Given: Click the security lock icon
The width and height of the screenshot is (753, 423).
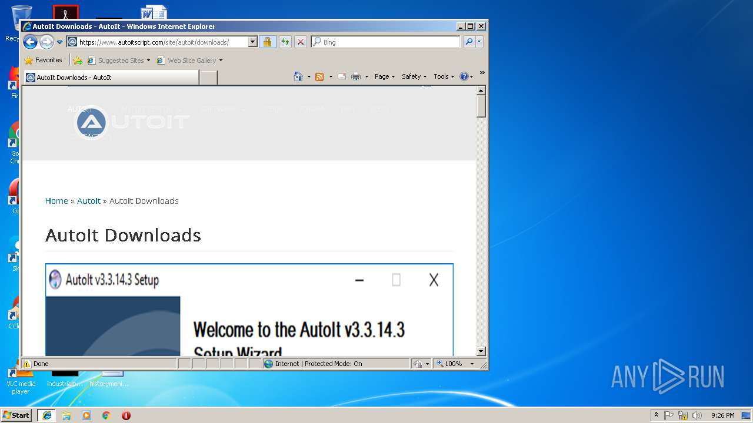Looking at the screenshot, I should pyautogui.click(x=267, y=42).
